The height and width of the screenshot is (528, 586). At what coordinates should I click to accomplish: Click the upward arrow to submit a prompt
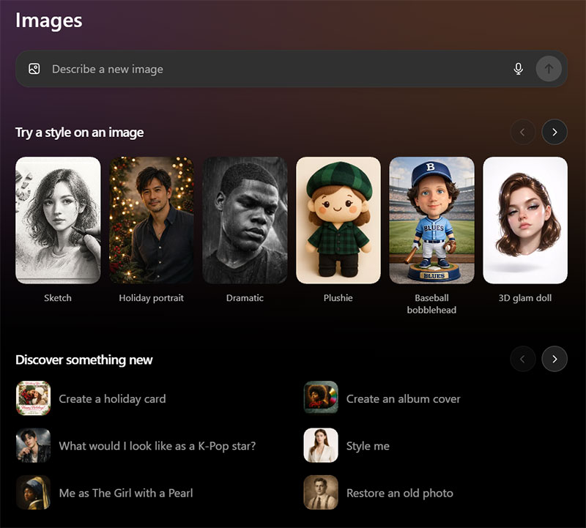pos(549,68)
